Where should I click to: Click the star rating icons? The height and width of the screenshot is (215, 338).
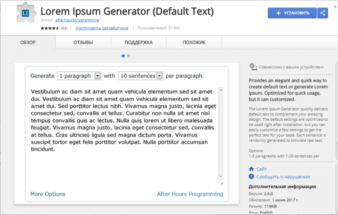[x=50, y=28]
